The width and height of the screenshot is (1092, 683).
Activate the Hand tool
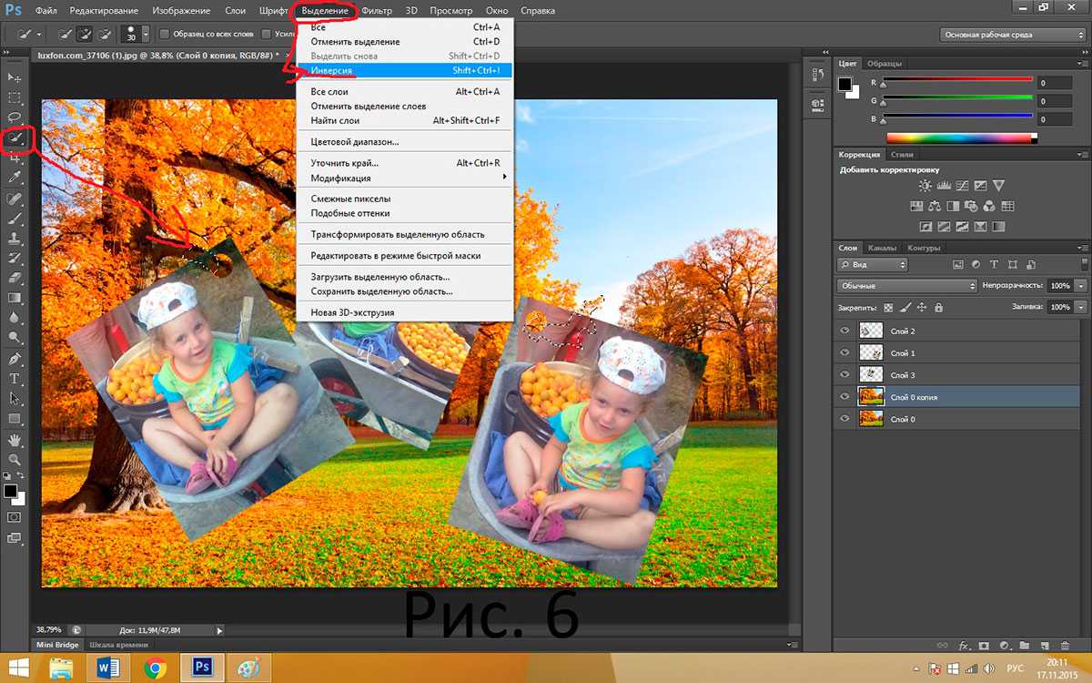tap(15, 440)
